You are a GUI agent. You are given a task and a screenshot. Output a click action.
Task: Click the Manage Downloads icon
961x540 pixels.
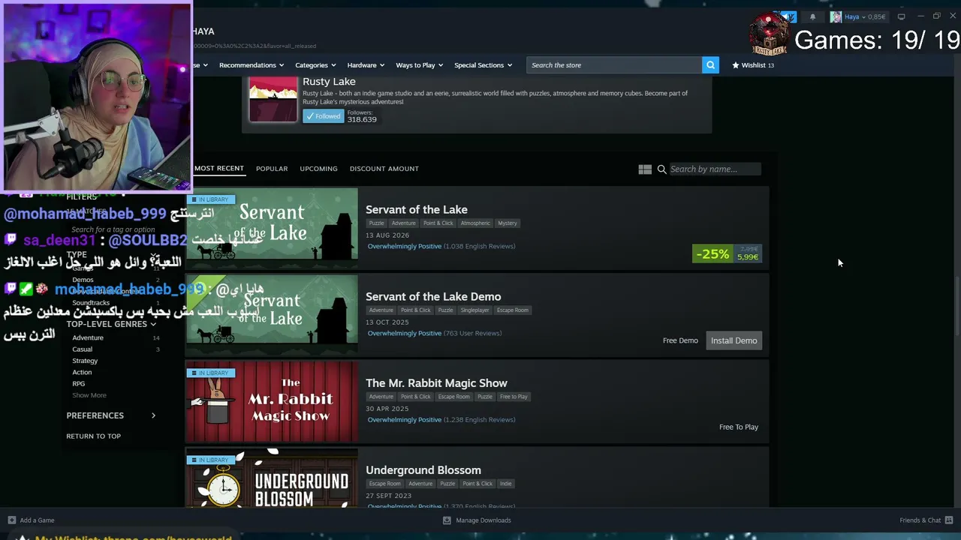click(x=447, y=520)
